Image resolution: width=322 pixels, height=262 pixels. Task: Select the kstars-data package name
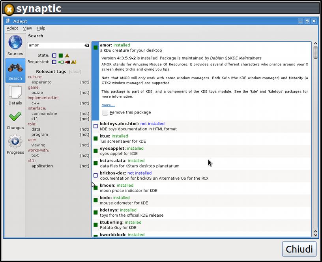click(113, 161)
